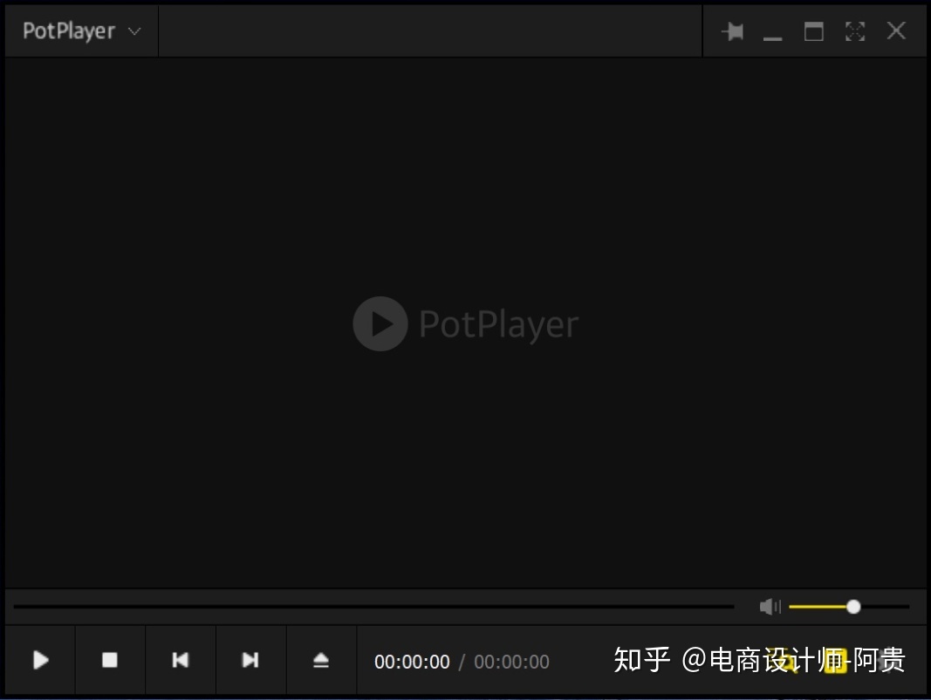
Task: Stop playback with the Stop button
Action: click(x=110, y=660)
